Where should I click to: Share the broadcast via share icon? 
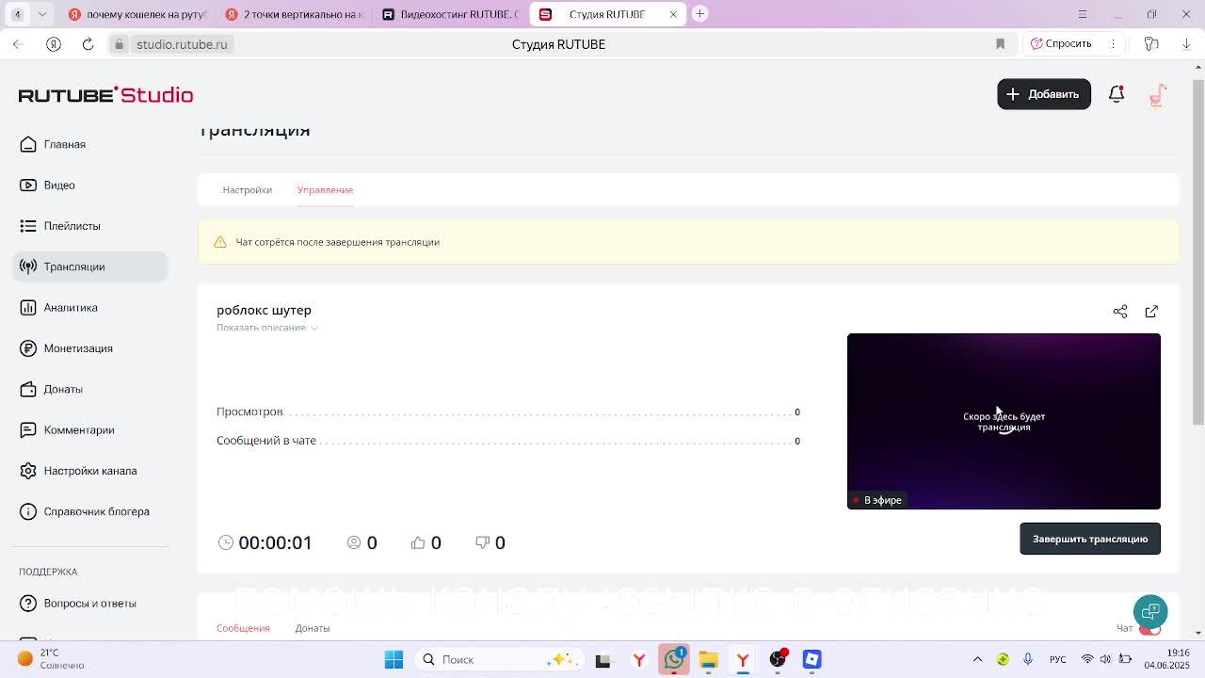click(1120, 312)
